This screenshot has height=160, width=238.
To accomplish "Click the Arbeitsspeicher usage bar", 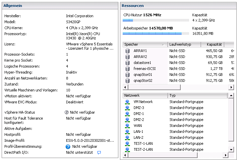I will coord(152,33).
